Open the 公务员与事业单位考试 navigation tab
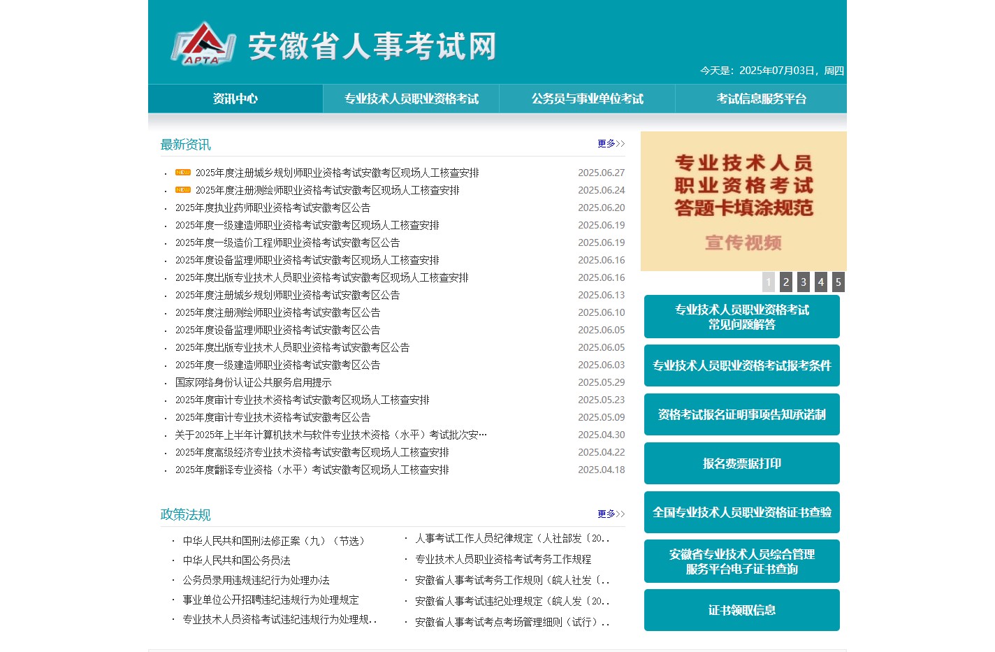Image resolution: width=995 pixels, height=652 pixels. (x=587, y=99)
